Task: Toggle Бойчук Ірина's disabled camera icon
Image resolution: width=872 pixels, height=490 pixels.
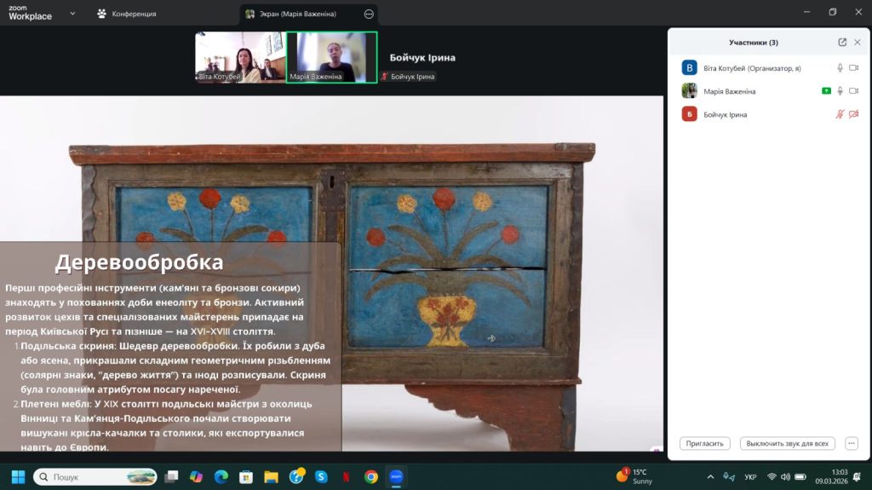Action: tap(854, 114)
